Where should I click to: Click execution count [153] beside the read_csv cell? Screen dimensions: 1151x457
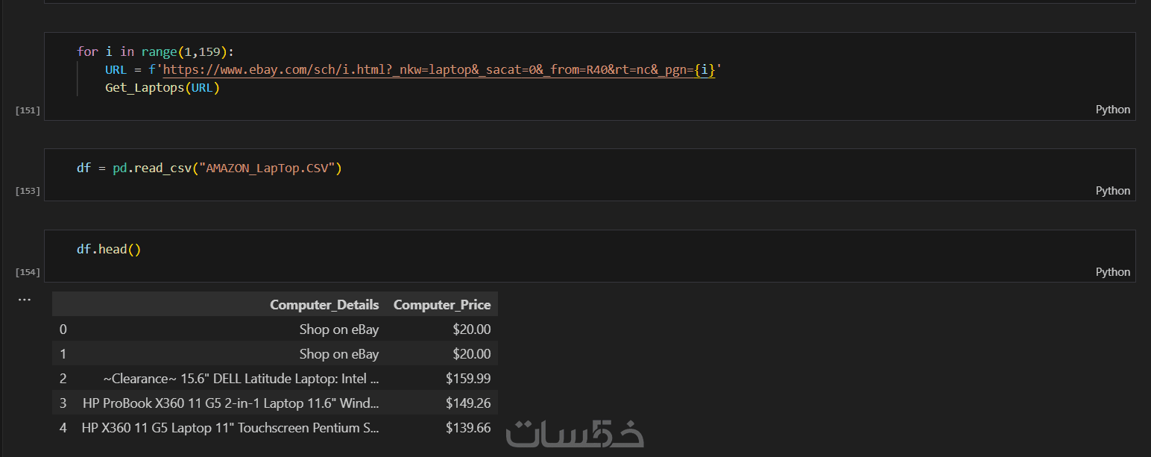(x=28, y=192)
